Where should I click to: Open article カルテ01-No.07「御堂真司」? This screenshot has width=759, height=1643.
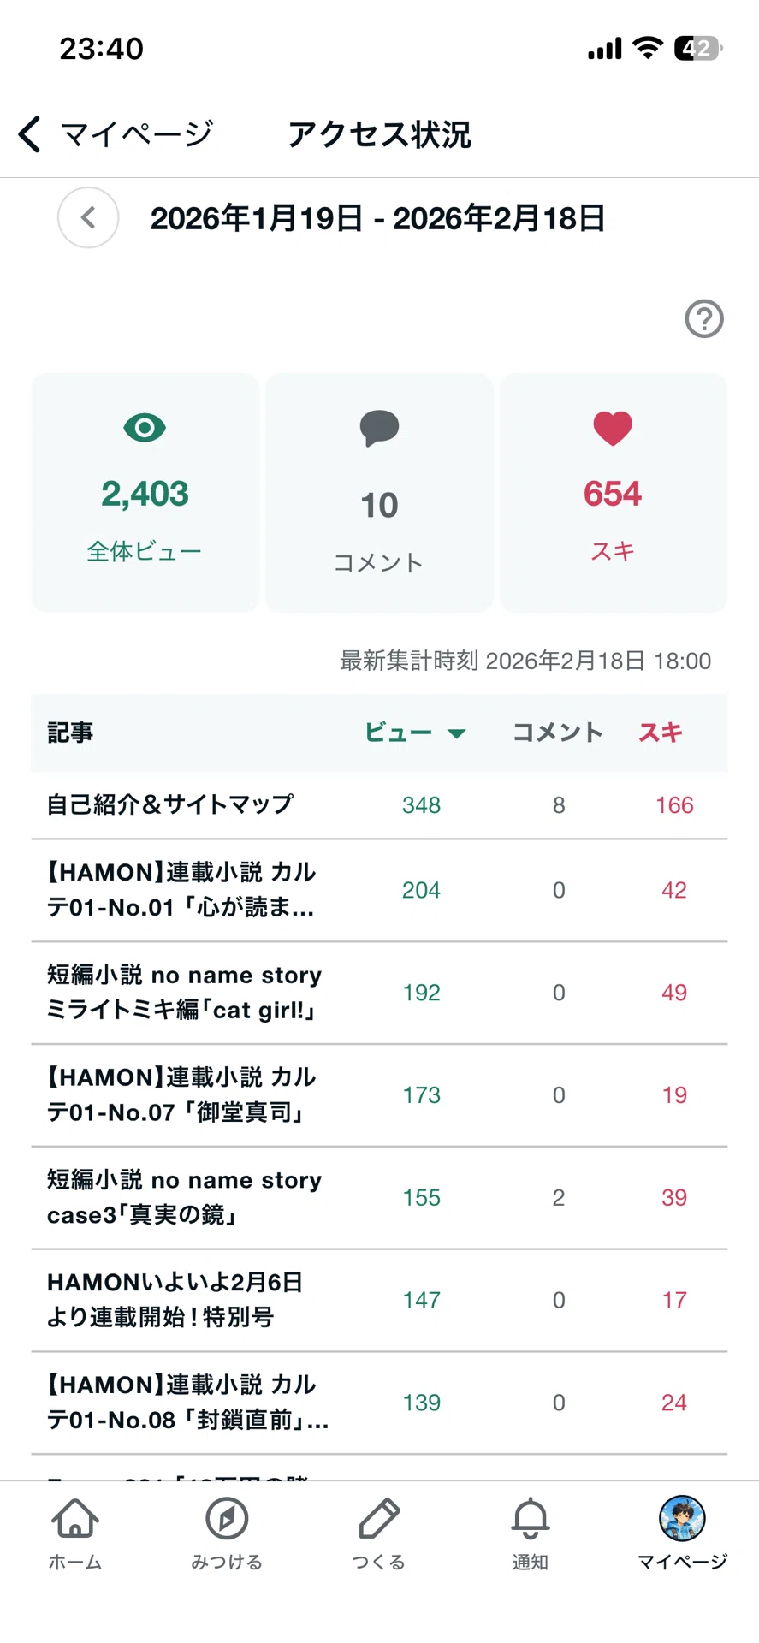(x=379, y=1095)
